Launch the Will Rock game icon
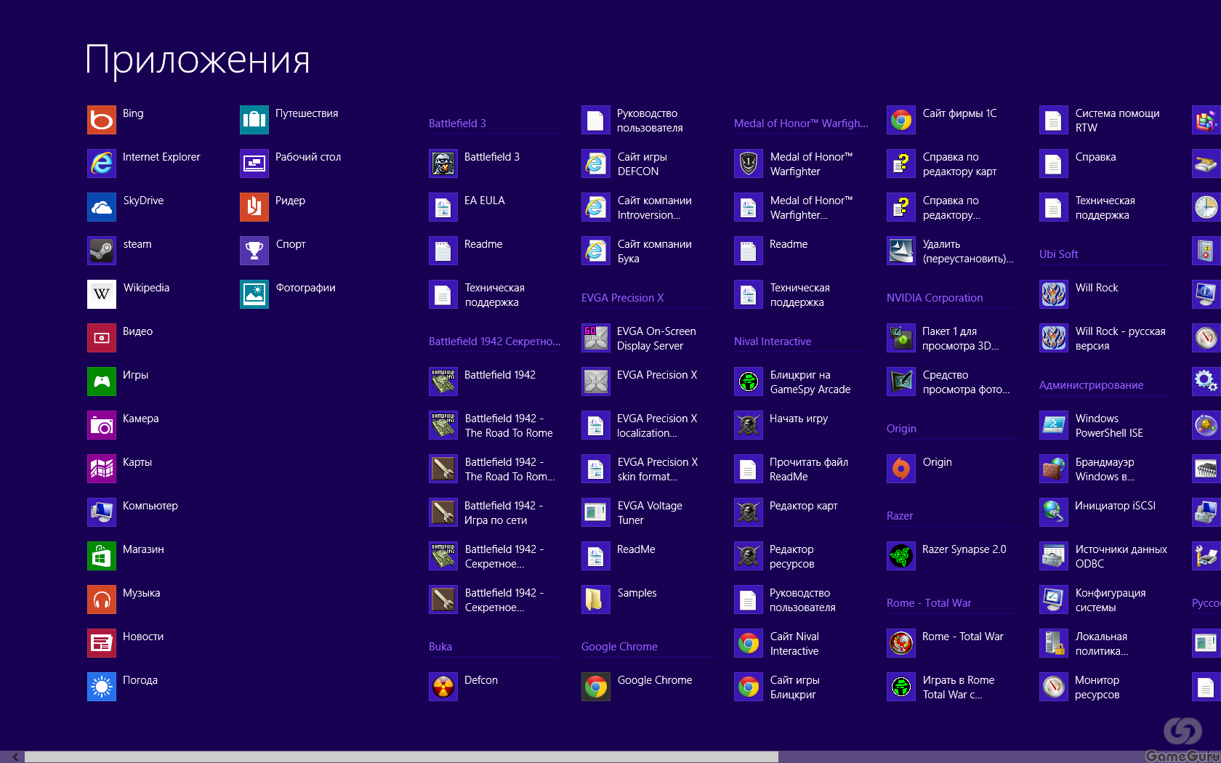The height and width of the screenshot is (763, 1221). [1054, 294]
